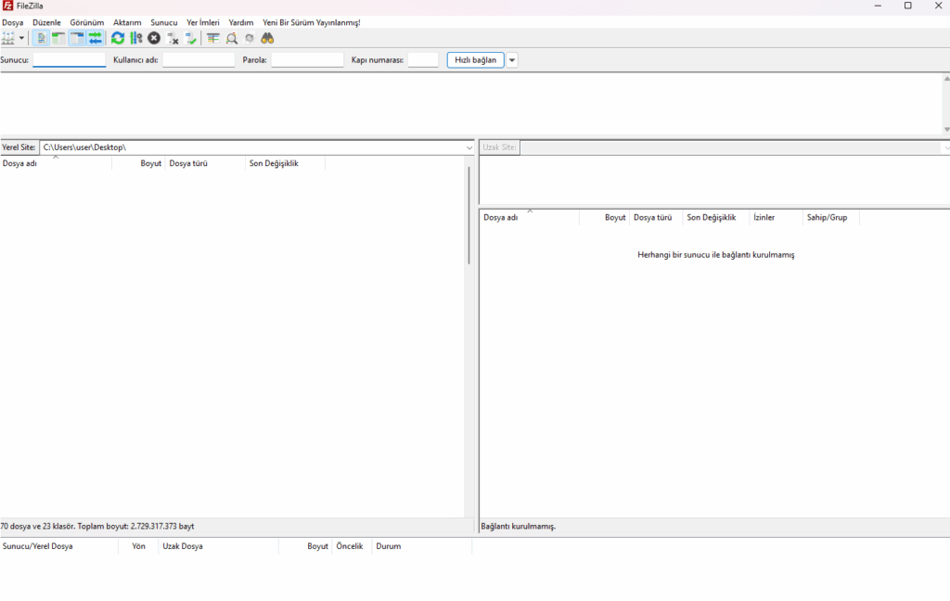Screen dimensions: 950x601
Task: Open the Dosya menu
Action: coord(13,22)
